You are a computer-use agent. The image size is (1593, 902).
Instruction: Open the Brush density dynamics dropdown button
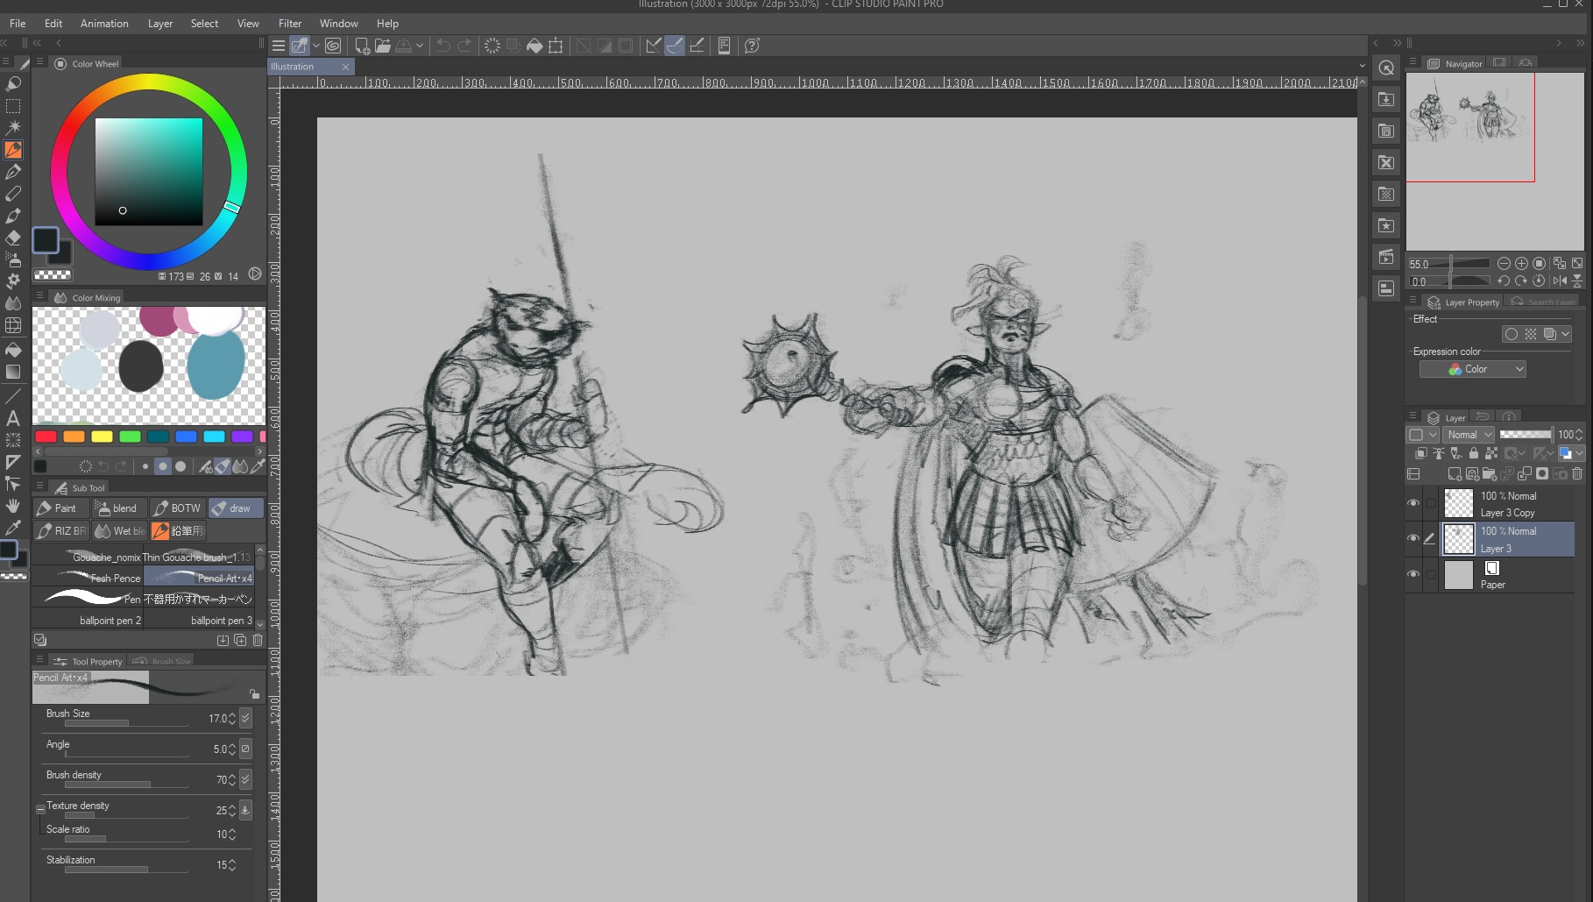(245, 779)
